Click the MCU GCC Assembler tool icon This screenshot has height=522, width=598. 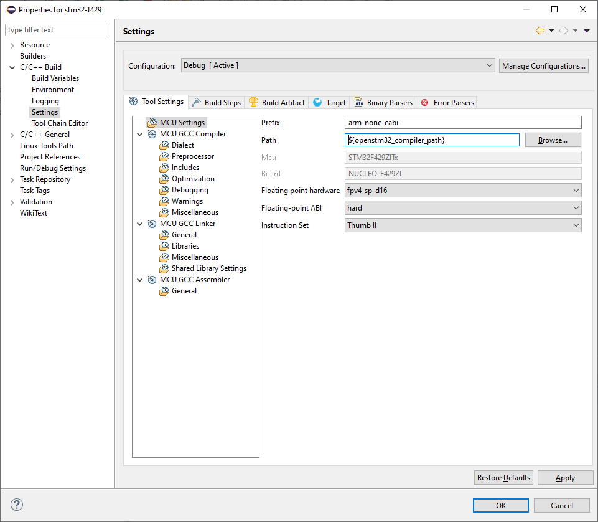tap(152, 280)
